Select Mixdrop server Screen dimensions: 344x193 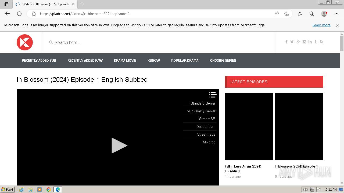point(209,142)
